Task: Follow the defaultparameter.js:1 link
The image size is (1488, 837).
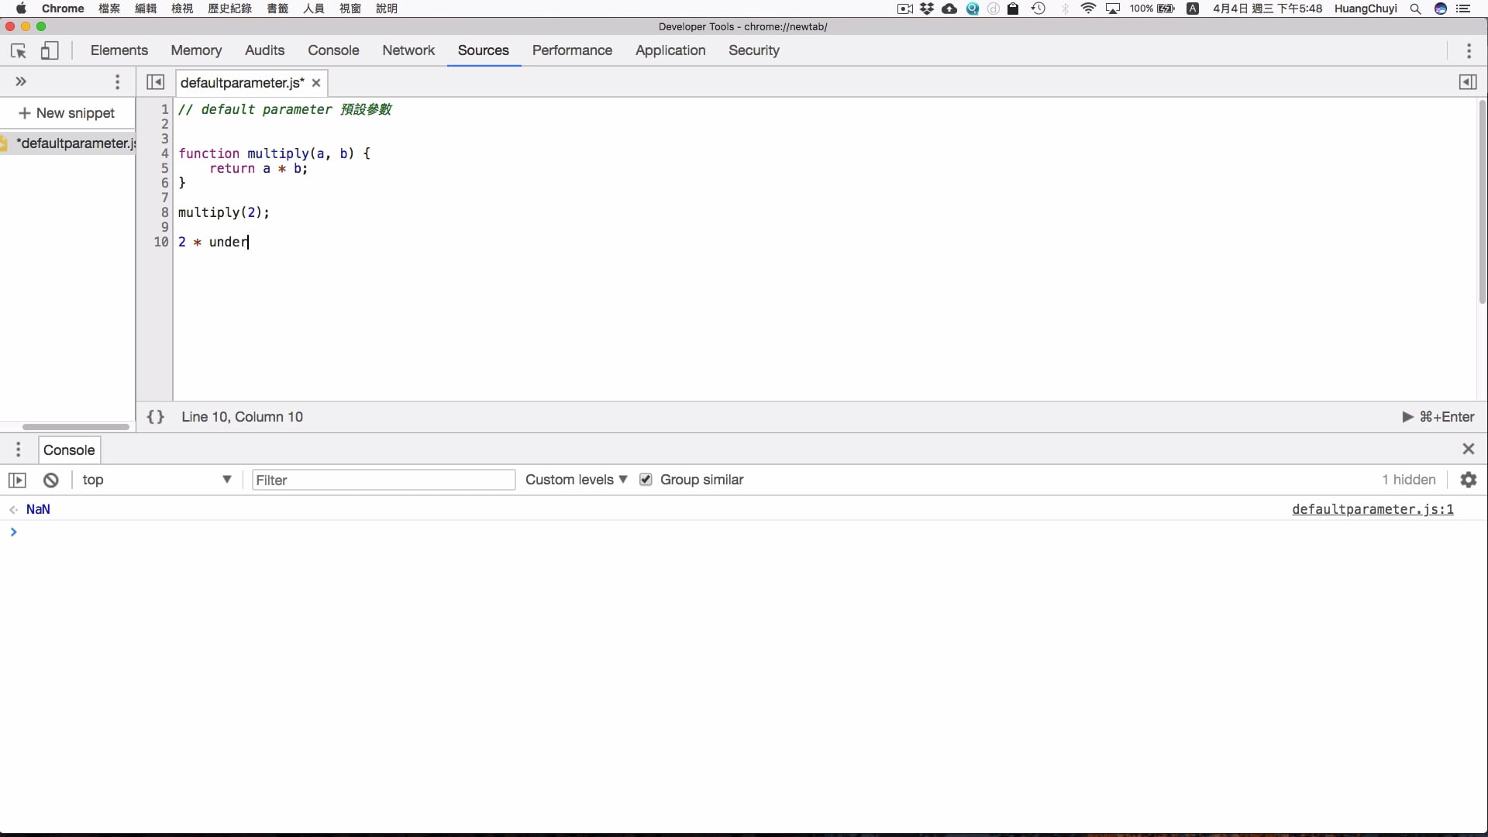Action: click(x=1373, y=509)
